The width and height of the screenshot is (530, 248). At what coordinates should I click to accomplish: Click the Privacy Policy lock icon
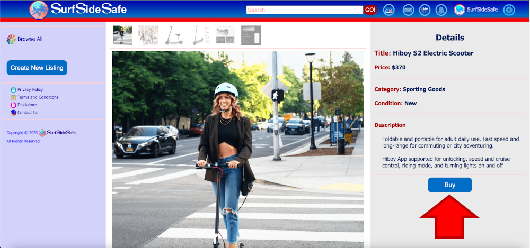pyautogui.click(x=13, y=90)
